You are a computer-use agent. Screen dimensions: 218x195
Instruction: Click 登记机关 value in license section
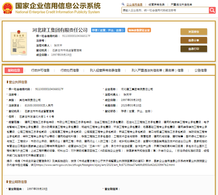click(39, 111)
